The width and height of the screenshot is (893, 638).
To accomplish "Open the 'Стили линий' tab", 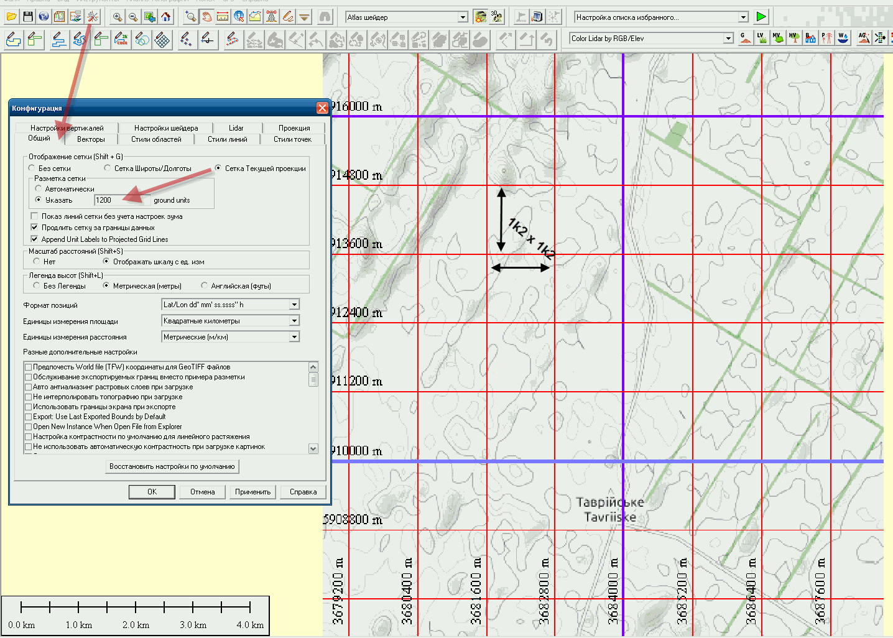I will [x=227, y=139].
